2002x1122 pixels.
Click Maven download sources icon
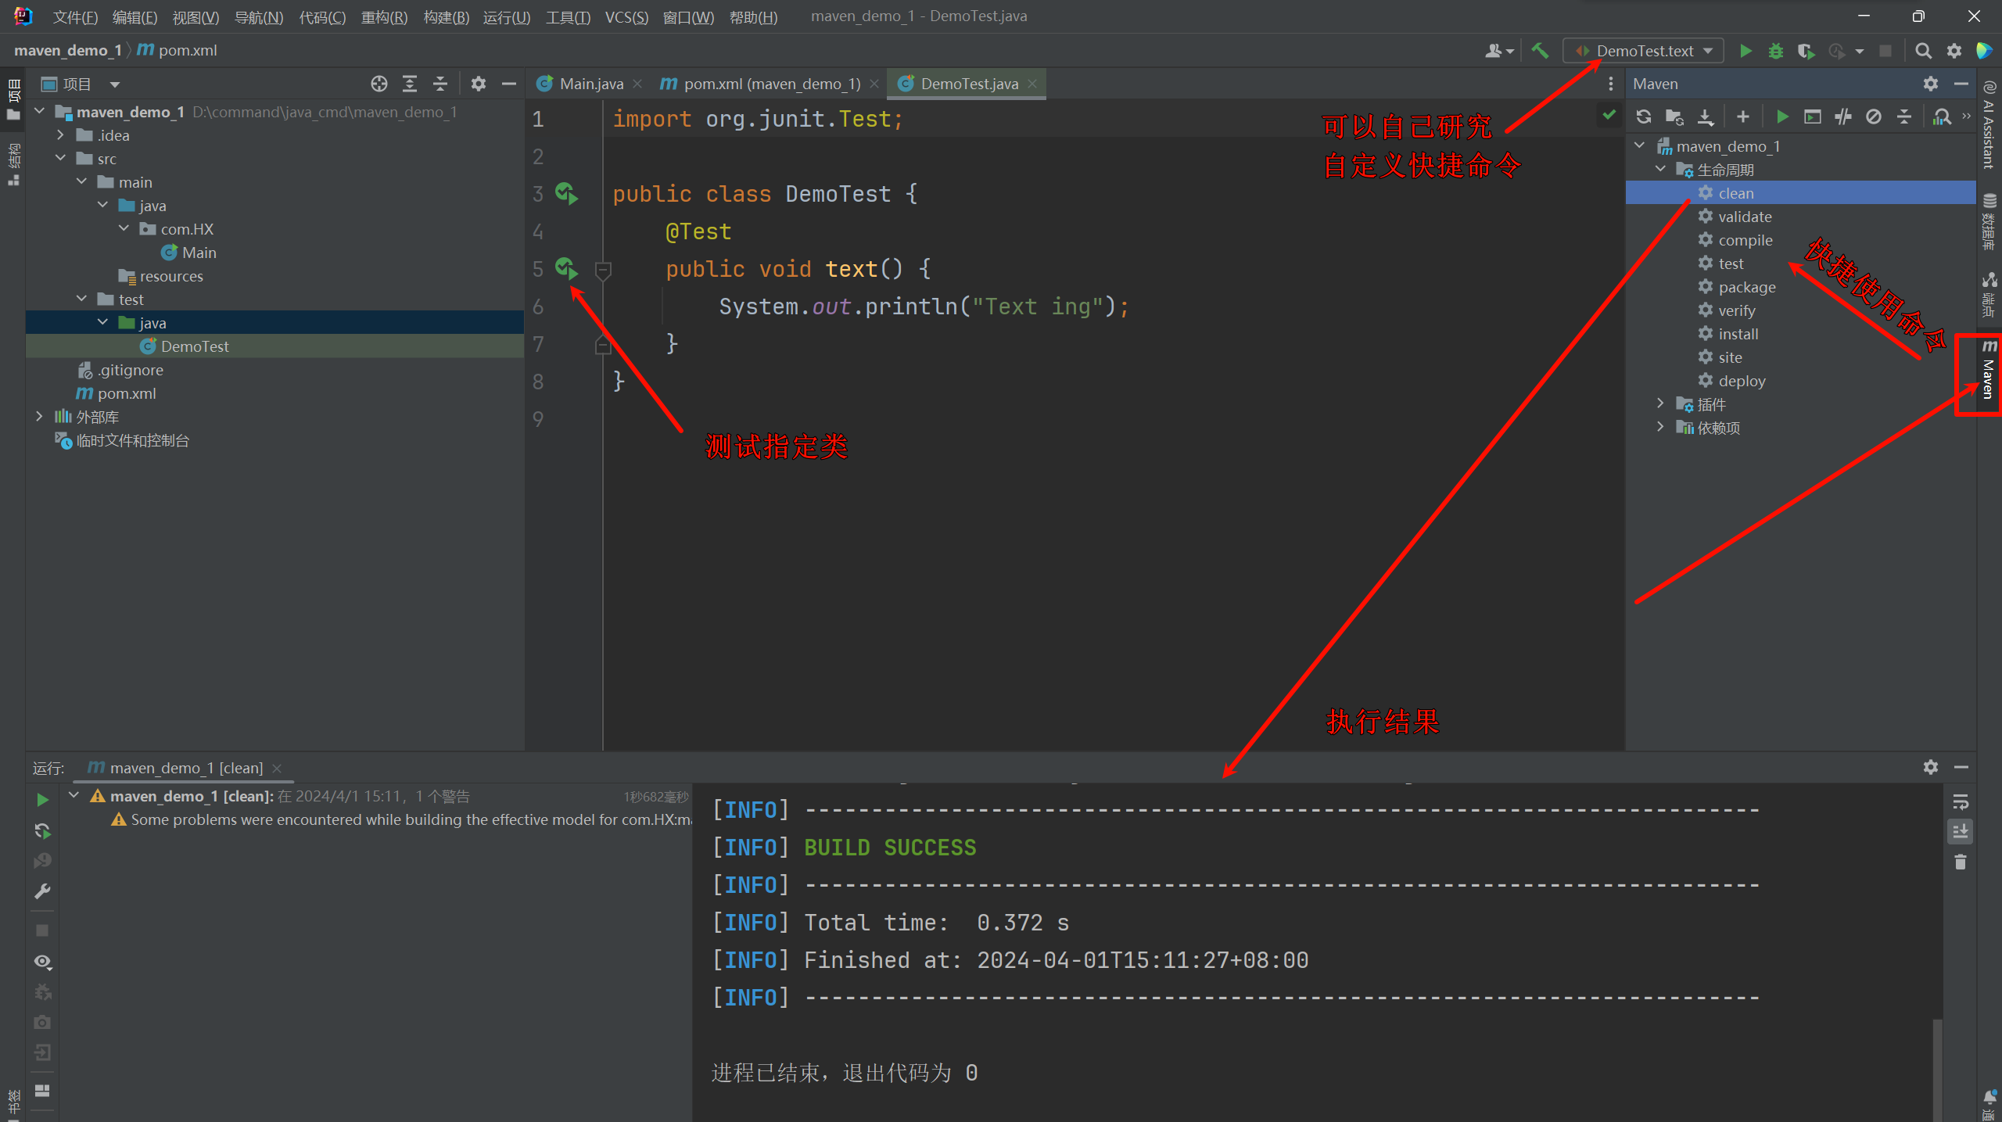(x=1705, y=117)
